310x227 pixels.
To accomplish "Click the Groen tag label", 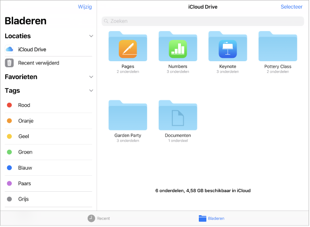I will tap(25, 152).
